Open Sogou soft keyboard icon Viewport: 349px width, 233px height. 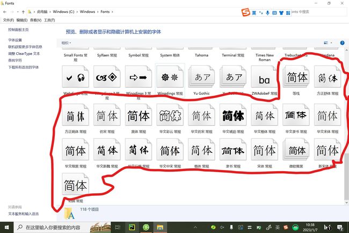pyautogui.click(x=274, y=13)
